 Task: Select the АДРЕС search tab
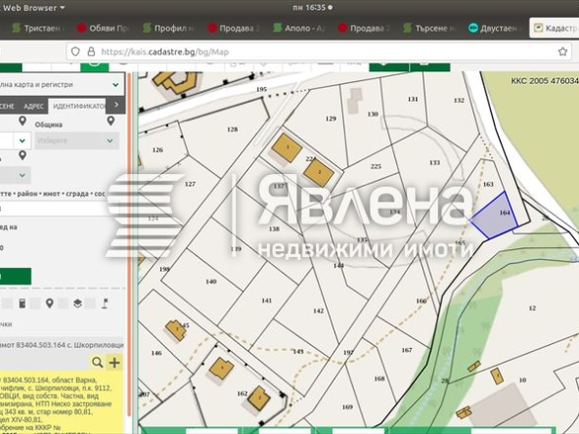[33, 107]
